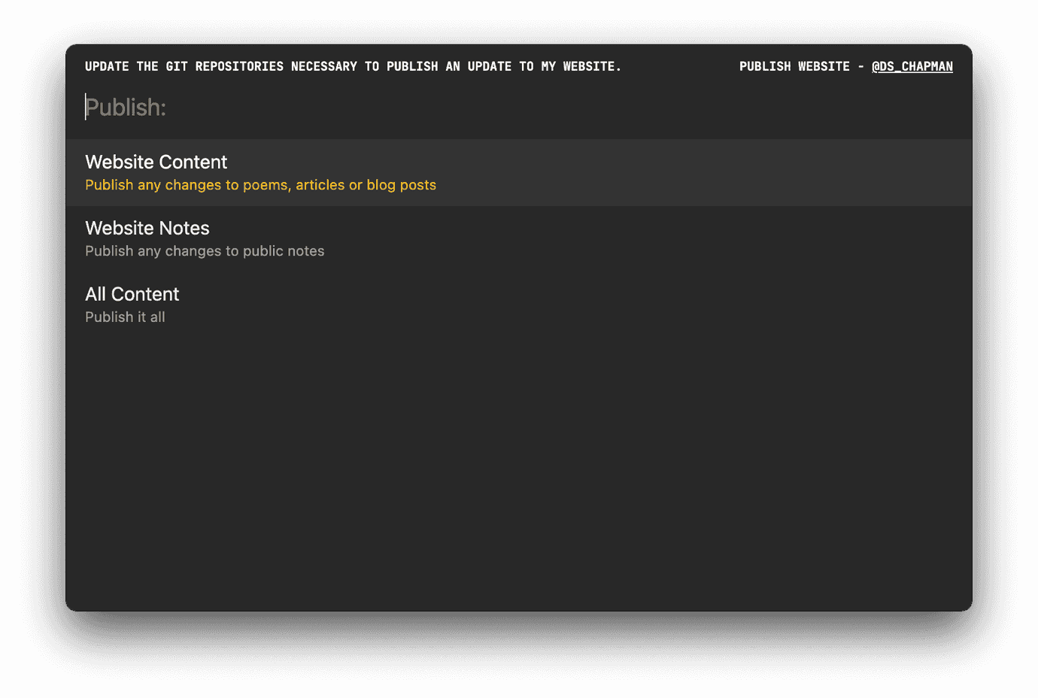Image resolution: width=1038 pixels, height=698 pixels.
Task: Click the 'Publish it all' description text
Action: pos(125,317)
